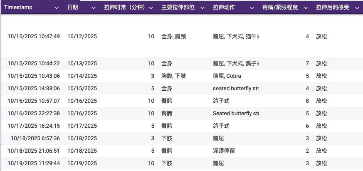363x171 pixels.
Task: Select the 10/15/2025 14:33:06 timestamp cell
Action: pos(34,89)
